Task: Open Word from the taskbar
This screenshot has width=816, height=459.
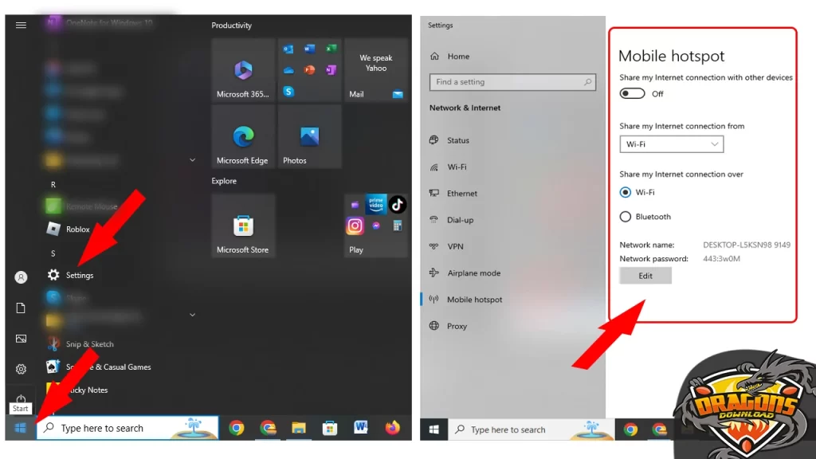Action: (x=360, y=428)
